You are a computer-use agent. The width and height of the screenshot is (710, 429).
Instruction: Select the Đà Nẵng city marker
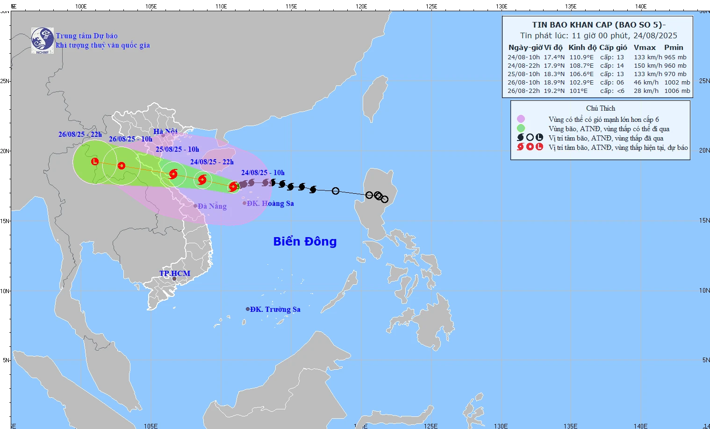195,206
